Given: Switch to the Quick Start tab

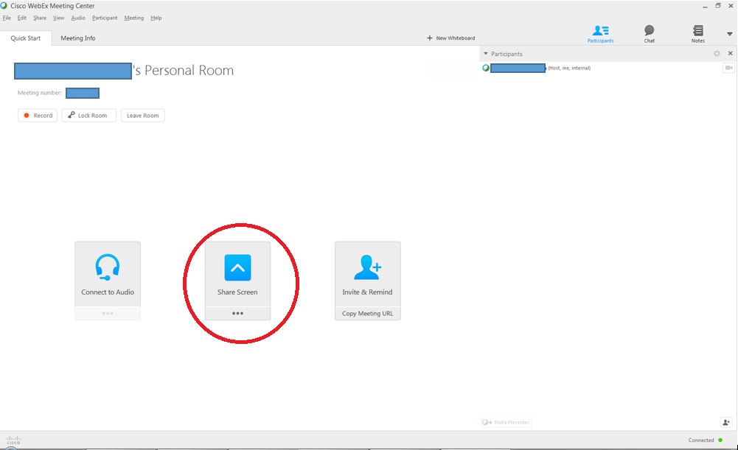Looking at the screenshot, I should 25,38.
